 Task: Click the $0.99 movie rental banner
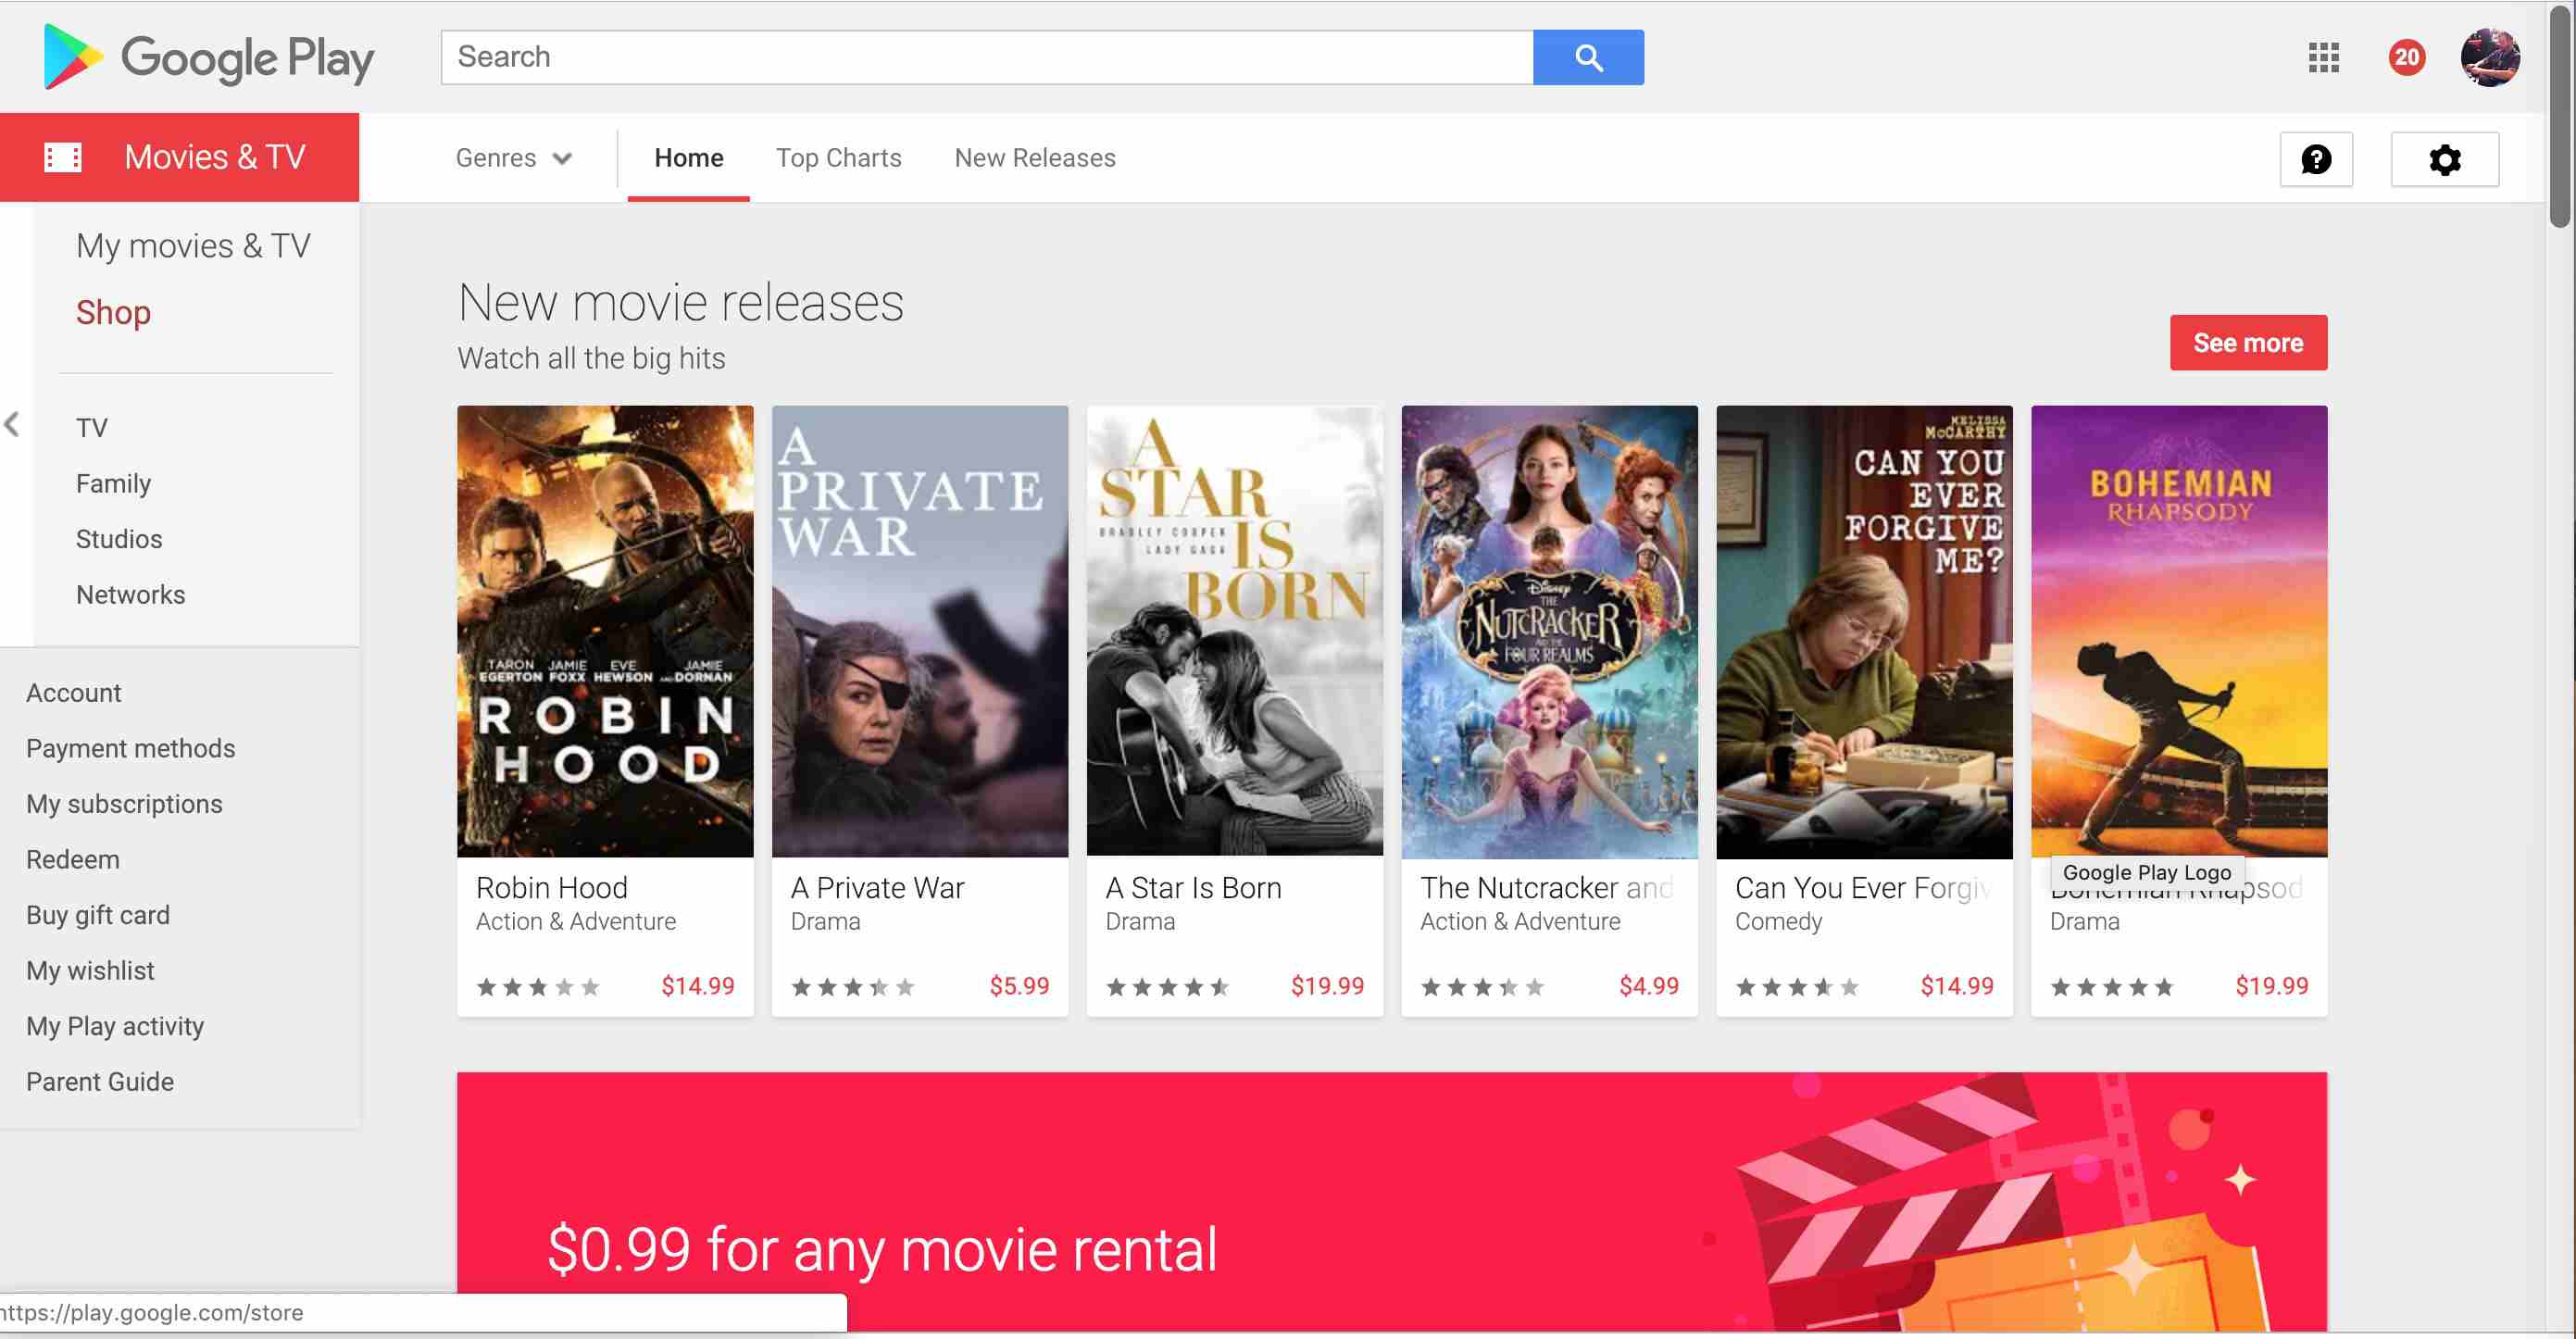(1392, 1203)
